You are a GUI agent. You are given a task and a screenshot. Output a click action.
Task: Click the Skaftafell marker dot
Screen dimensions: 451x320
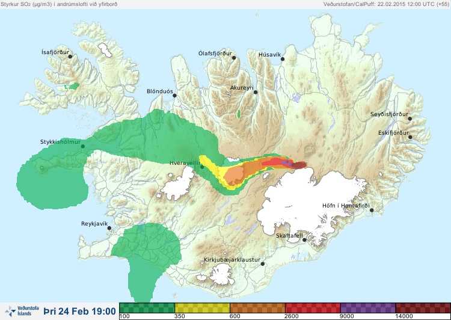click(304, 240)
